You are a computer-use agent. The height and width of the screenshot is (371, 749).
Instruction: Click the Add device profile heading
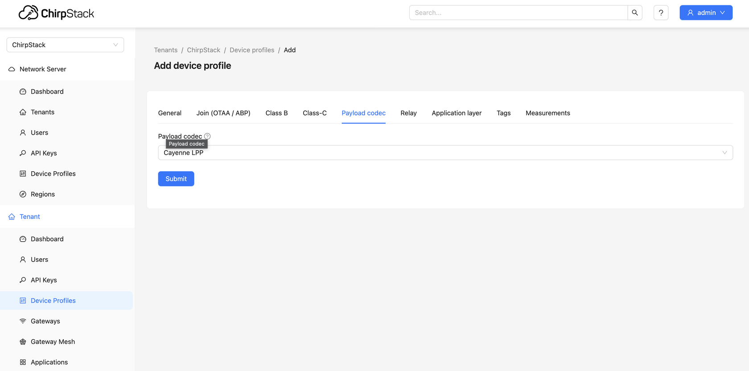tap(193, 66)
